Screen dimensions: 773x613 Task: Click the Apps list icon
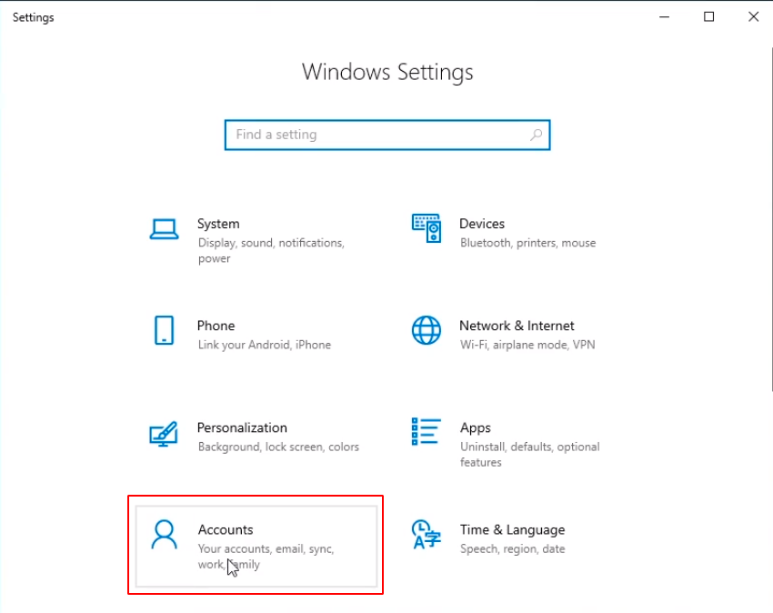click(x=426, y=432)
